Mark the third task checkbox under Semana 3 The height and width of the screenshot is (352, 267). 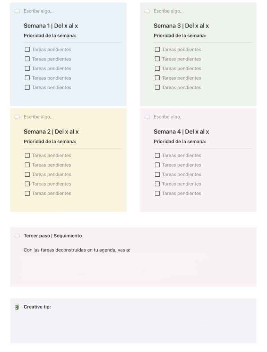[x=157, y=69]
